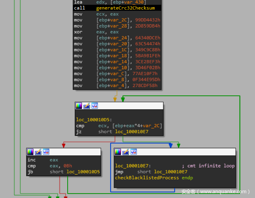Follow loc_100010D5 in the jb instruction
The width and height of the screenshot is (255, 198).
[83, 172]
